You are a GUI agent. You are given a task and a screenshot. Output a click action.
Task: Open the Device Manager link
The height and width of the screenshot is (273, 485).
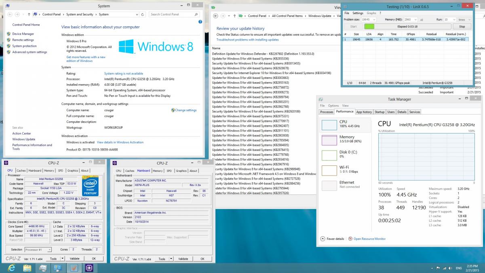click(x=23, y=34)
